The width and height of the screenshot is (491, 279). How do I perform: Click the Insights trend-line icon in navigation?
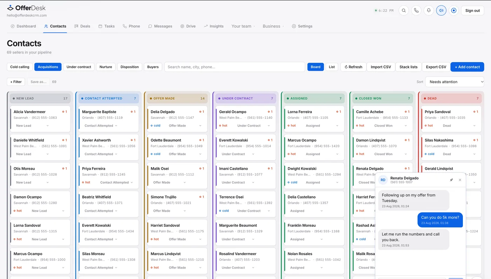(x=206, y=26)
